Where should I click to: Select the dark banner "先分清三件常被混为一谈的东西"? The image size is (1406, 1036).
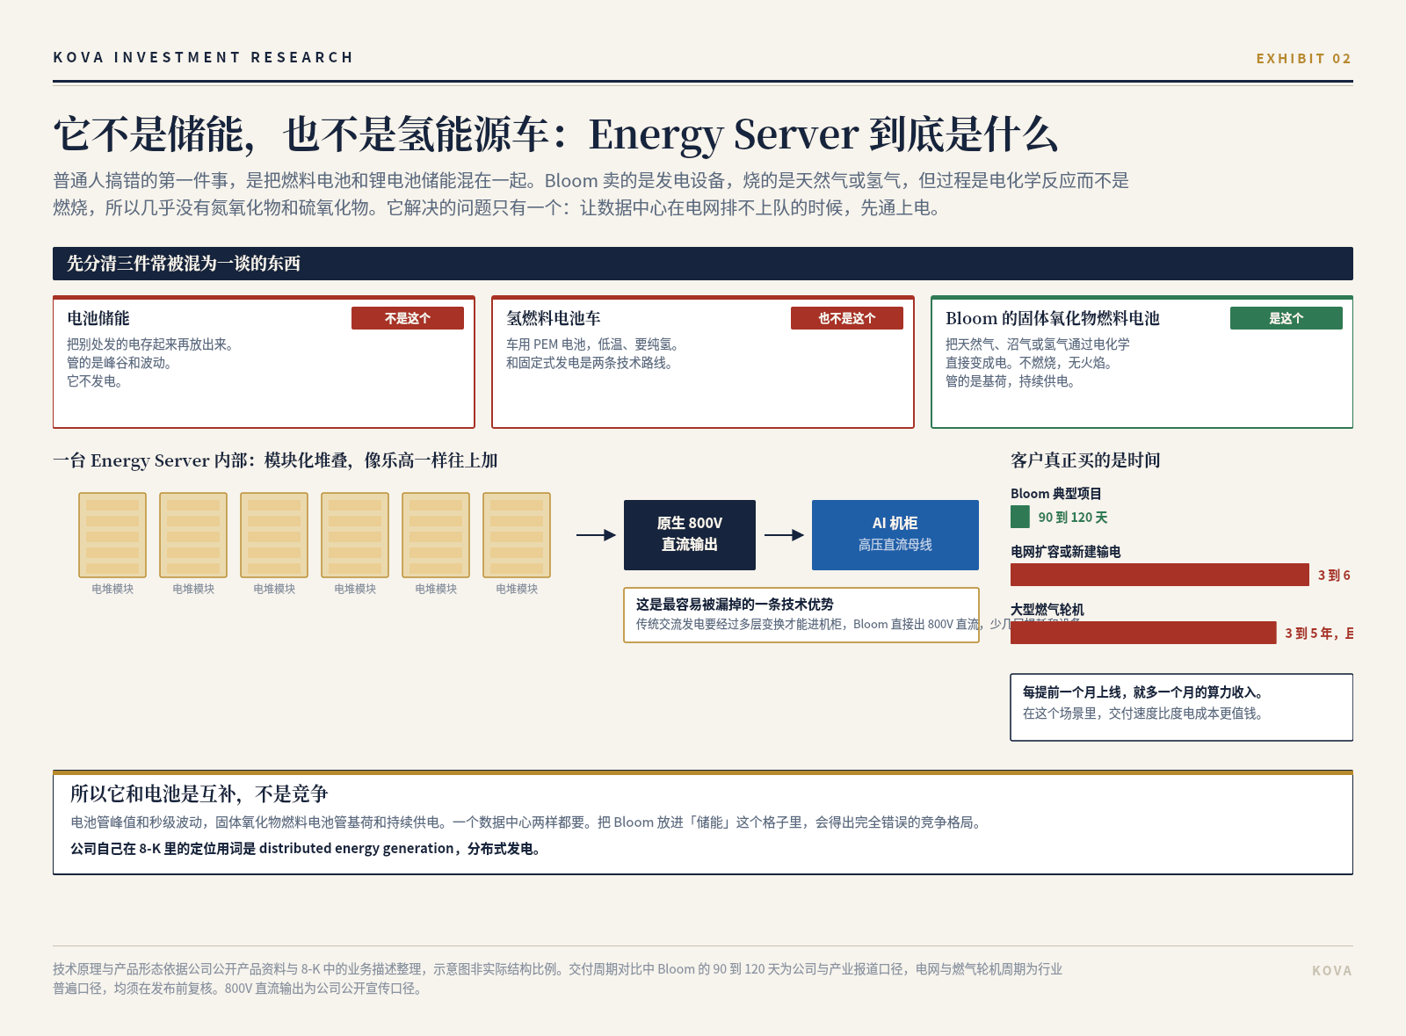(x=703, y=264)
